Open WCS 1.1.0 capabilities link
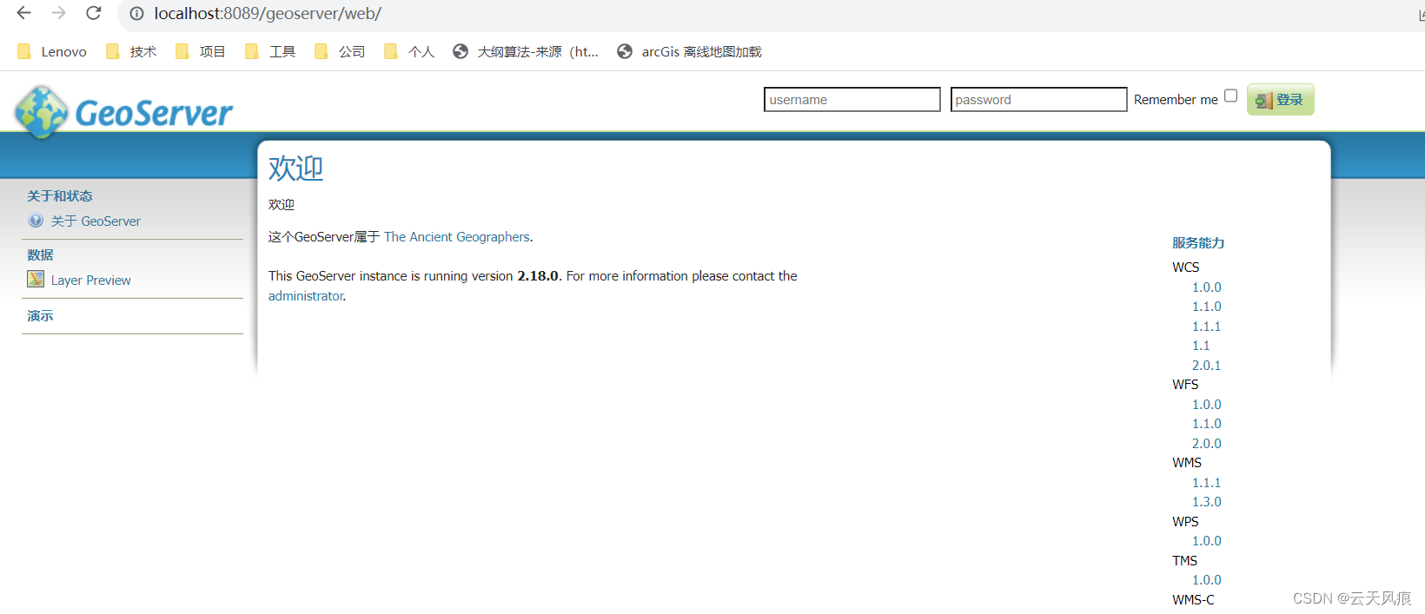The width and height of the screenshot is (1425, 614). click(x=1206, y=307)
